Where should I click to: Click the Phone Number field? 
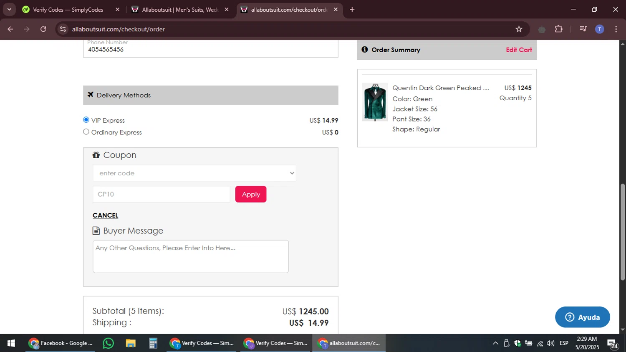(210, 49)
